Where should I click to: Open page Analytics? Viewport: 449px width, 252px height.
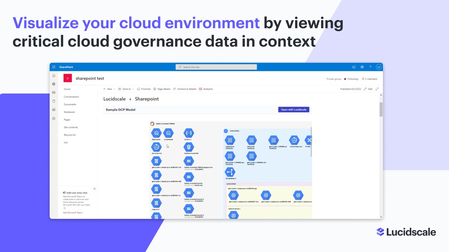coord(206,89)
